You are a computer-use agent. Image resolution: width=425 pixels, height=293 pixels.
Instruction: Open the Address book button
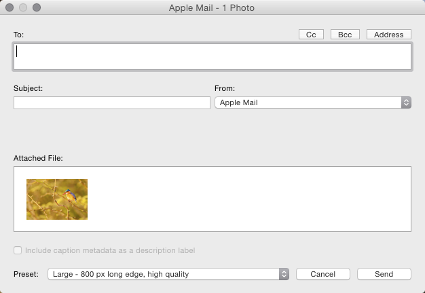tap(389, 35)
